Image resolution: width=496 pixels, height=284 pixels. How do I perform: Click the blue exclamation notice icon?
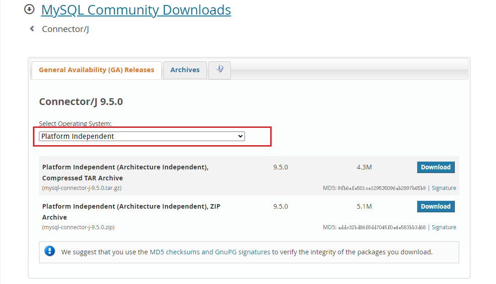(49, 251)
